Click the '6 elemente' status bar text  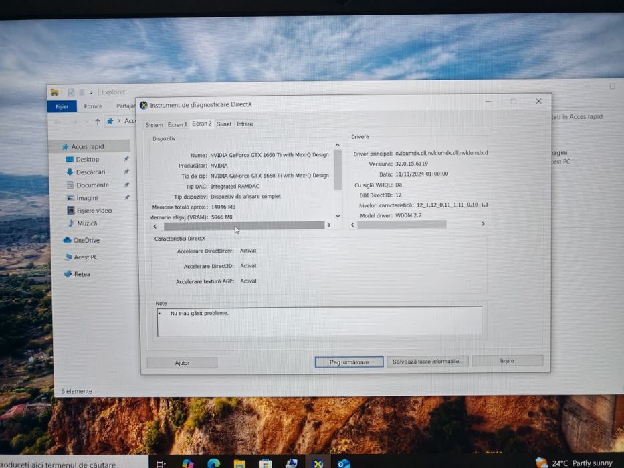[76, 391]
